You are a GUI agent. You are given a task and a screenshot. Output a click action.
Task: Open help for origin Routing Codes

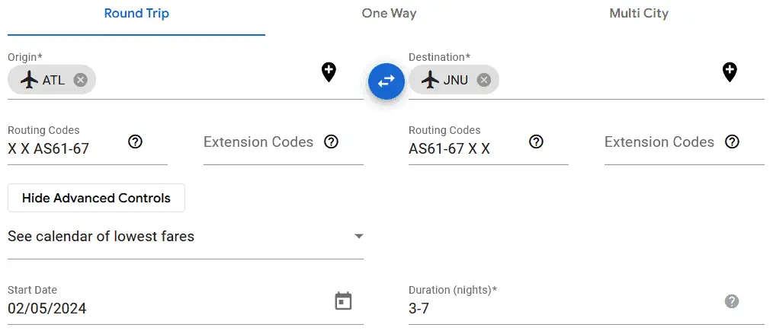(x=136, y=142)
